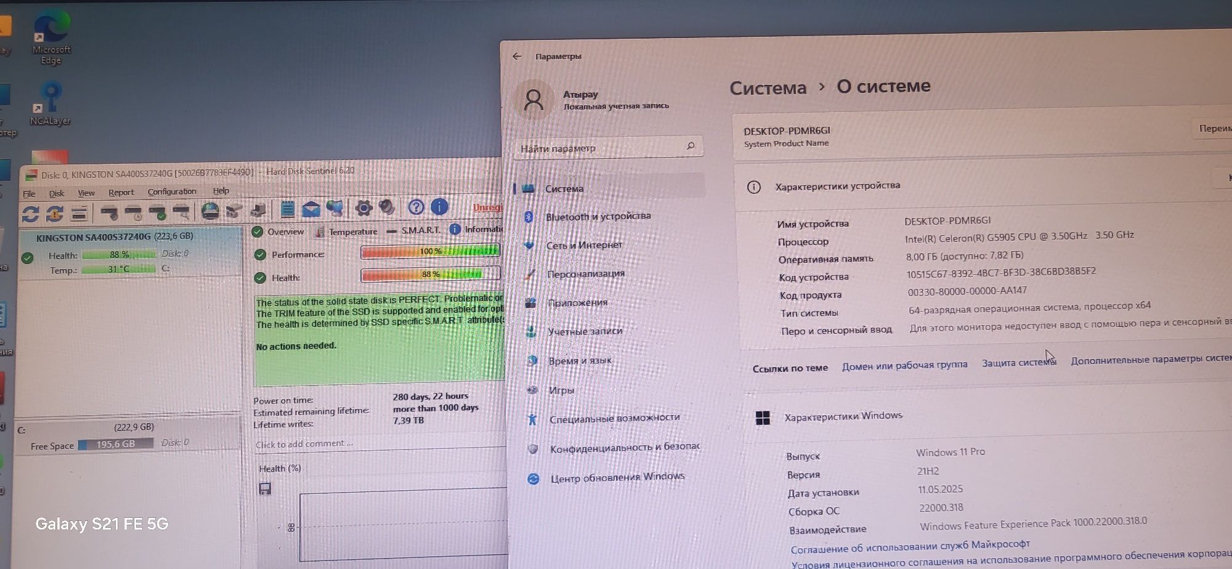Viewport: 1232px width, 569px height.
Task: Switch to the Overview tab
Action: pos(278,232)
